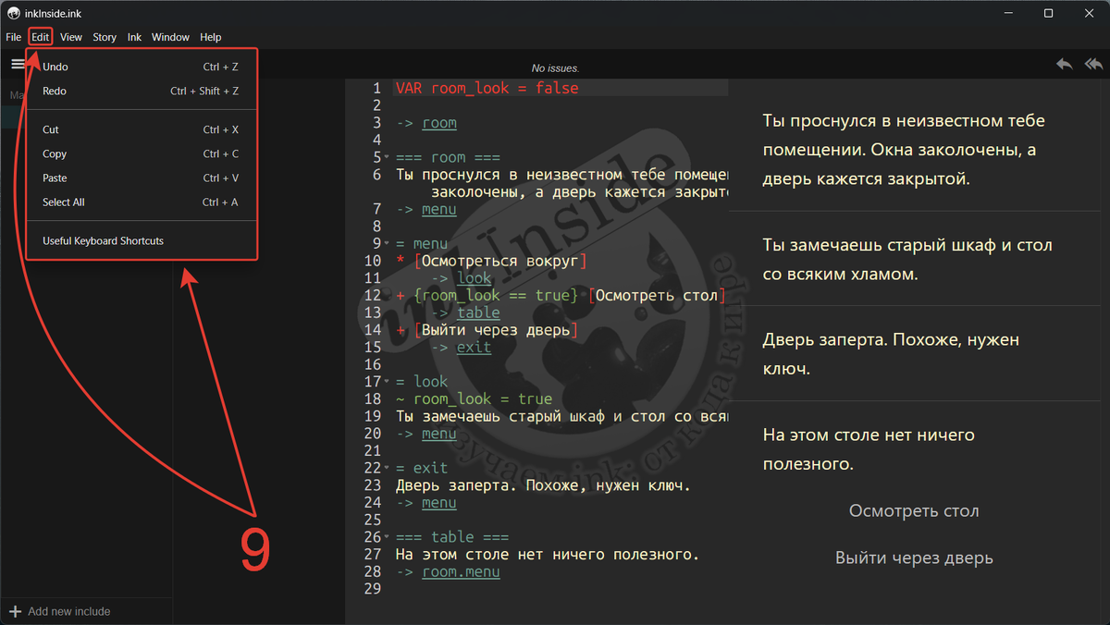The width and height of the screenshot is (1110, 625).
Task: Collapse the look stitch fold arrow line 17
Action: [x=388, y=382]
